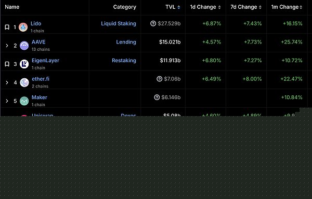Expand the Maker row chevron
312x199 pixels.
pyautogui.click(x=7, y=101)
